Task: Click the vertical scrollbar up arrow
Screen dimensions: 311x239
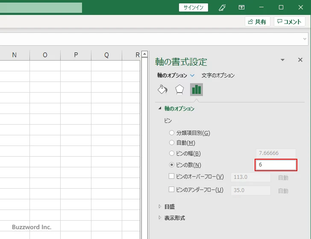Action: 144,54
